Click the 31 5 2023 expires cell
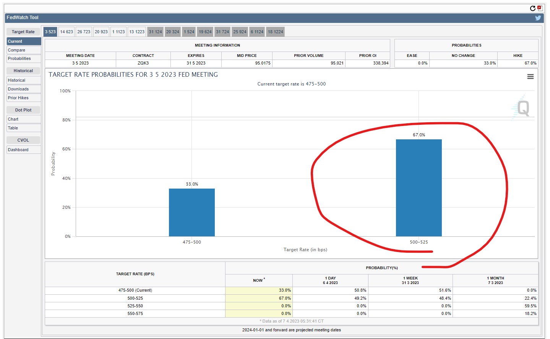 (x=196, y=63)
